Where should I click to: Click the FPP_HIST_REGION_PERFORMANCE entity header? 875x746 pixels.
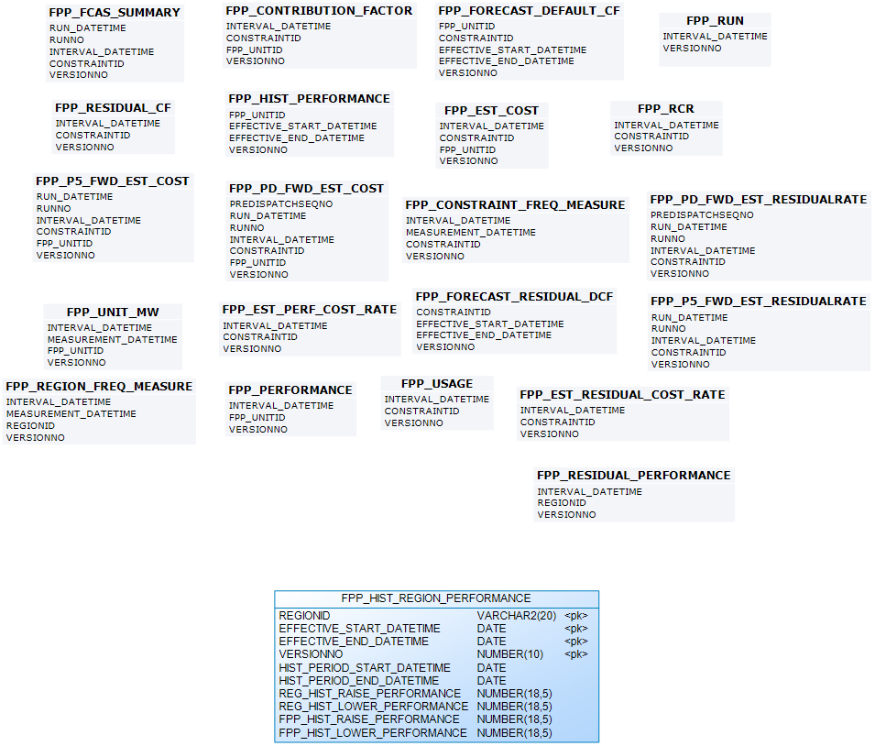coord(436,598)
